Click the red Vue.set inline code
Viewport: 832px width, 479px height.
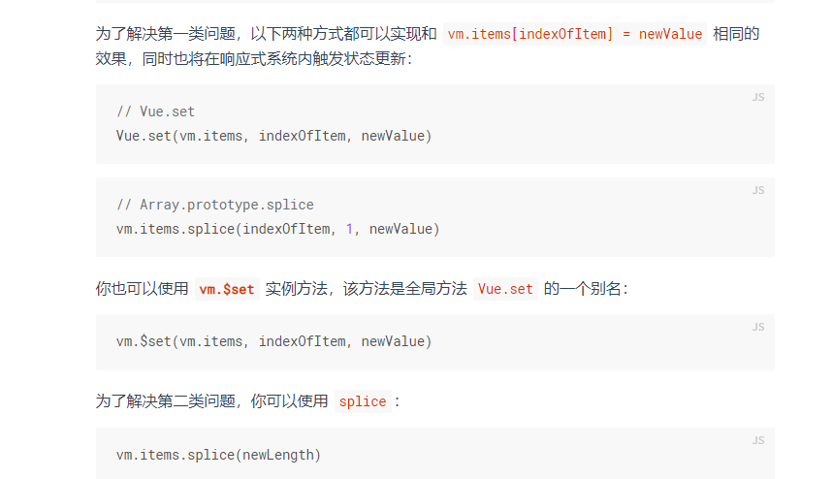click(505, 289)
